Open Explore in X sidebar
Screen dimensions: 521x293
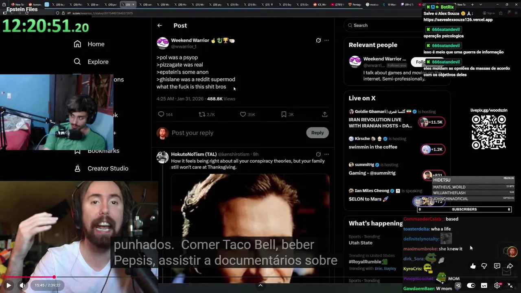[91, 62]
